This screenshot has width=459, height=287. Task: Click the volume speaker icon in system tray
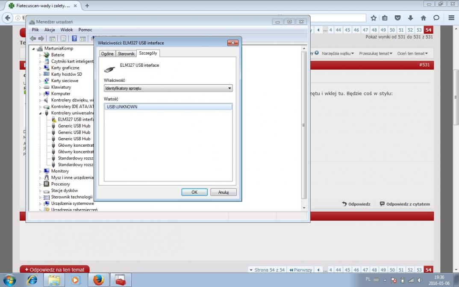(420, 280)
